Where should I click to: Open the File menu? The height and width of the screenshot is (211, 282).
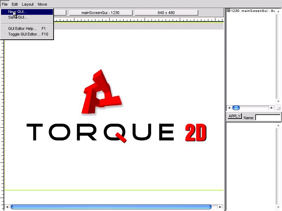tap(5, 4)
